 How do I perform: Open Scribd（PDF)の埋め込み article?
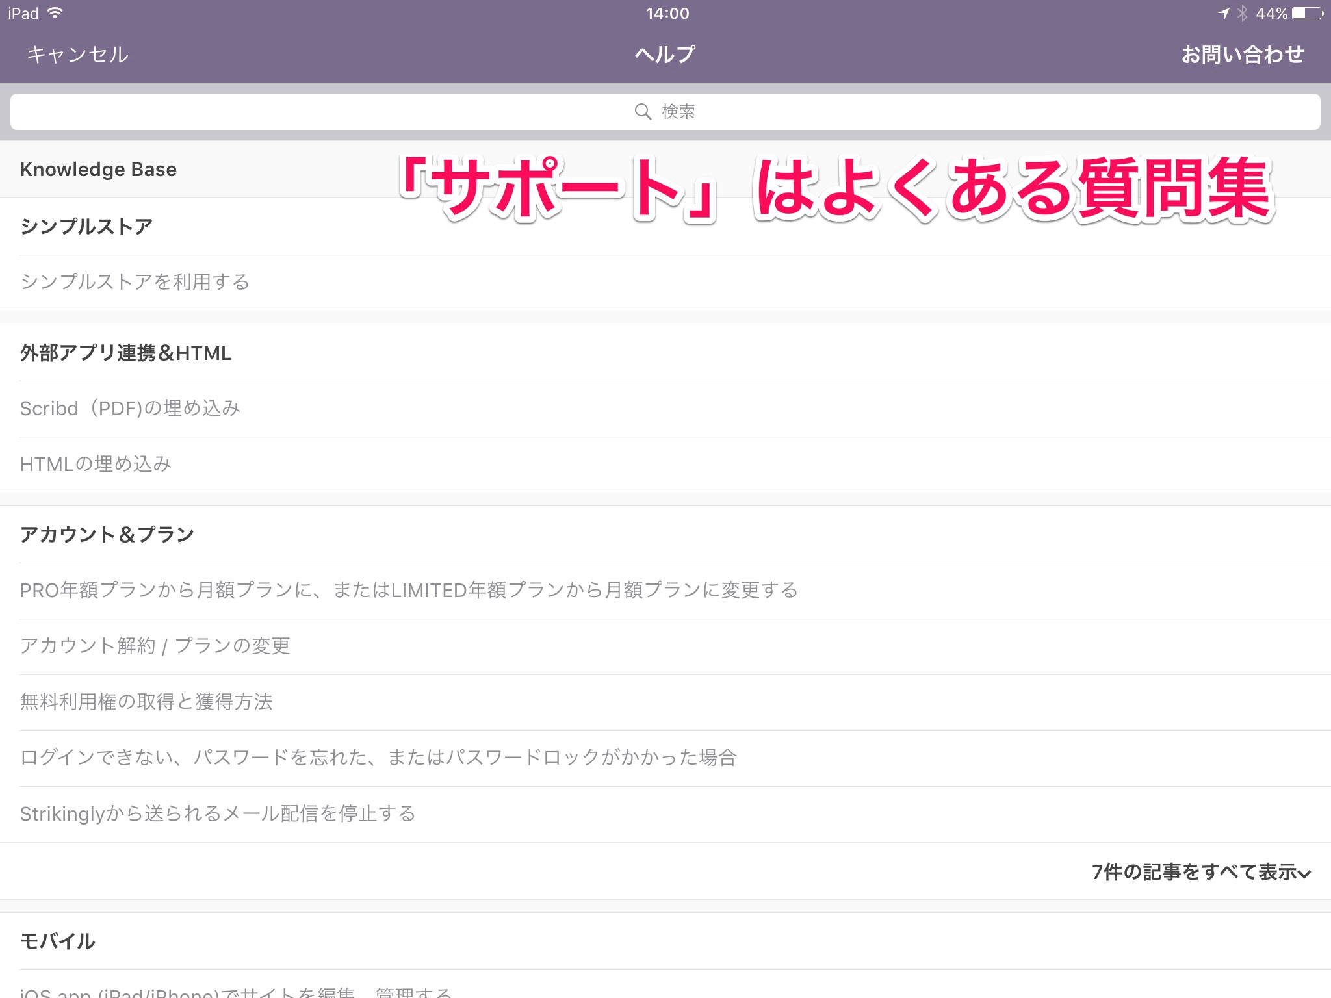coord(130,408)
